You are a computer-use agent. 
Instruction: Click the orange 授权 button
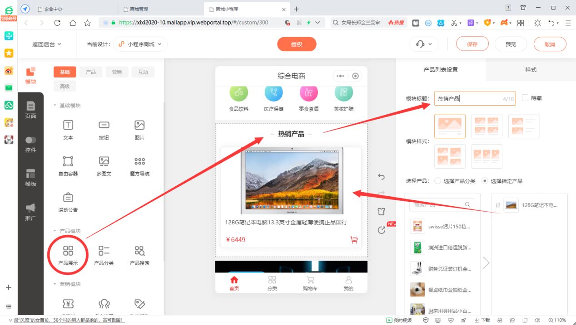(297, 44)
